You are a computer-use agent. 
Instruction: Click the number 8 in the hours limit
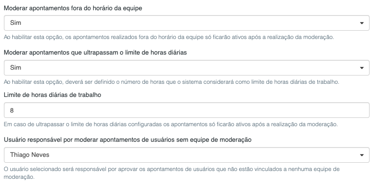pyautogui.click(x=12, y=110)
